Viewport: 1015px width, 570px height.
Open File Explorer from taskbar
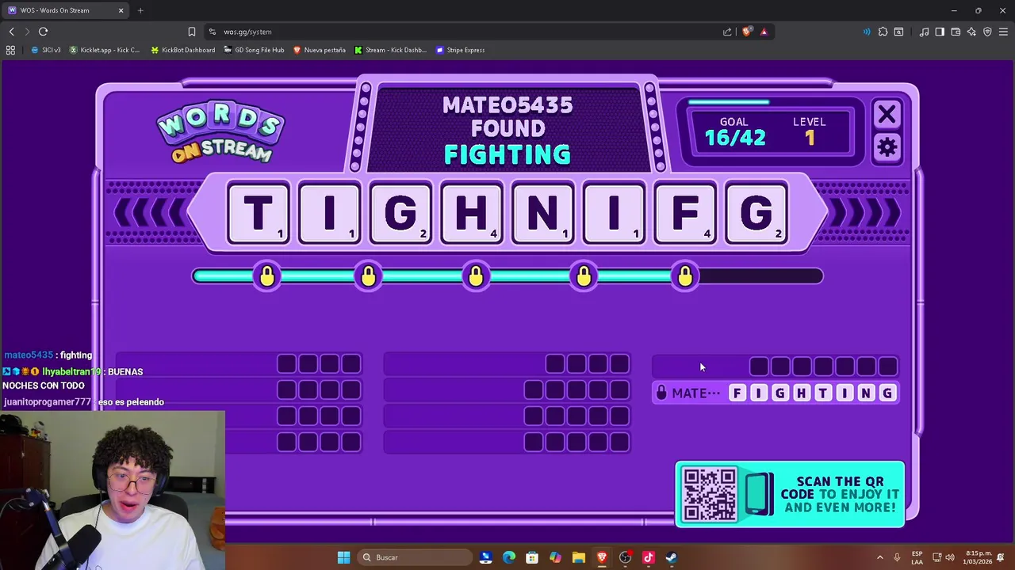point(578,557)
